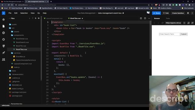Open the Configuration gear icon in sidebar
The image size is (195, 110).
tap(3, 39)
